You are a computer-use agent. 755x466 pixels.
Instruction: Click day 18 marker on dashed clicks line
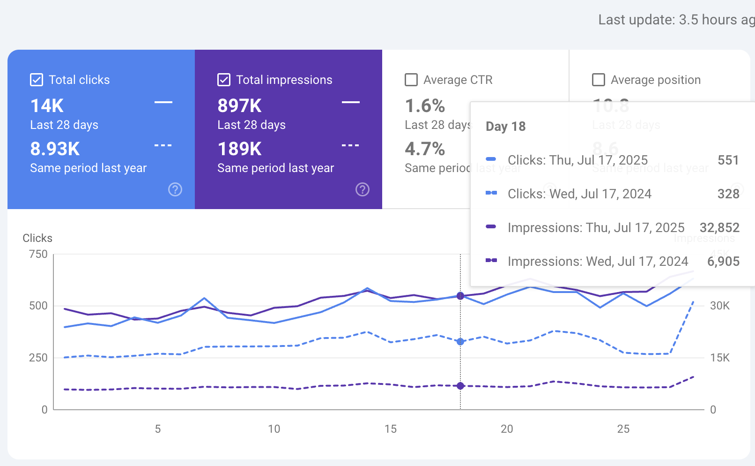(460, 342)
